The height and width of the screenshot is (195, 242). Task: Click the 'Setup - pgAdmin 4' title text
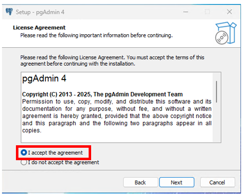tap(40, 12)
